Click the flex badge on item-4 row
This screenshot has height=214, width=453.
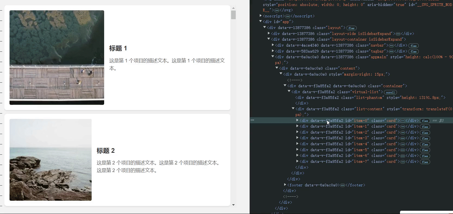click(425, 144)
